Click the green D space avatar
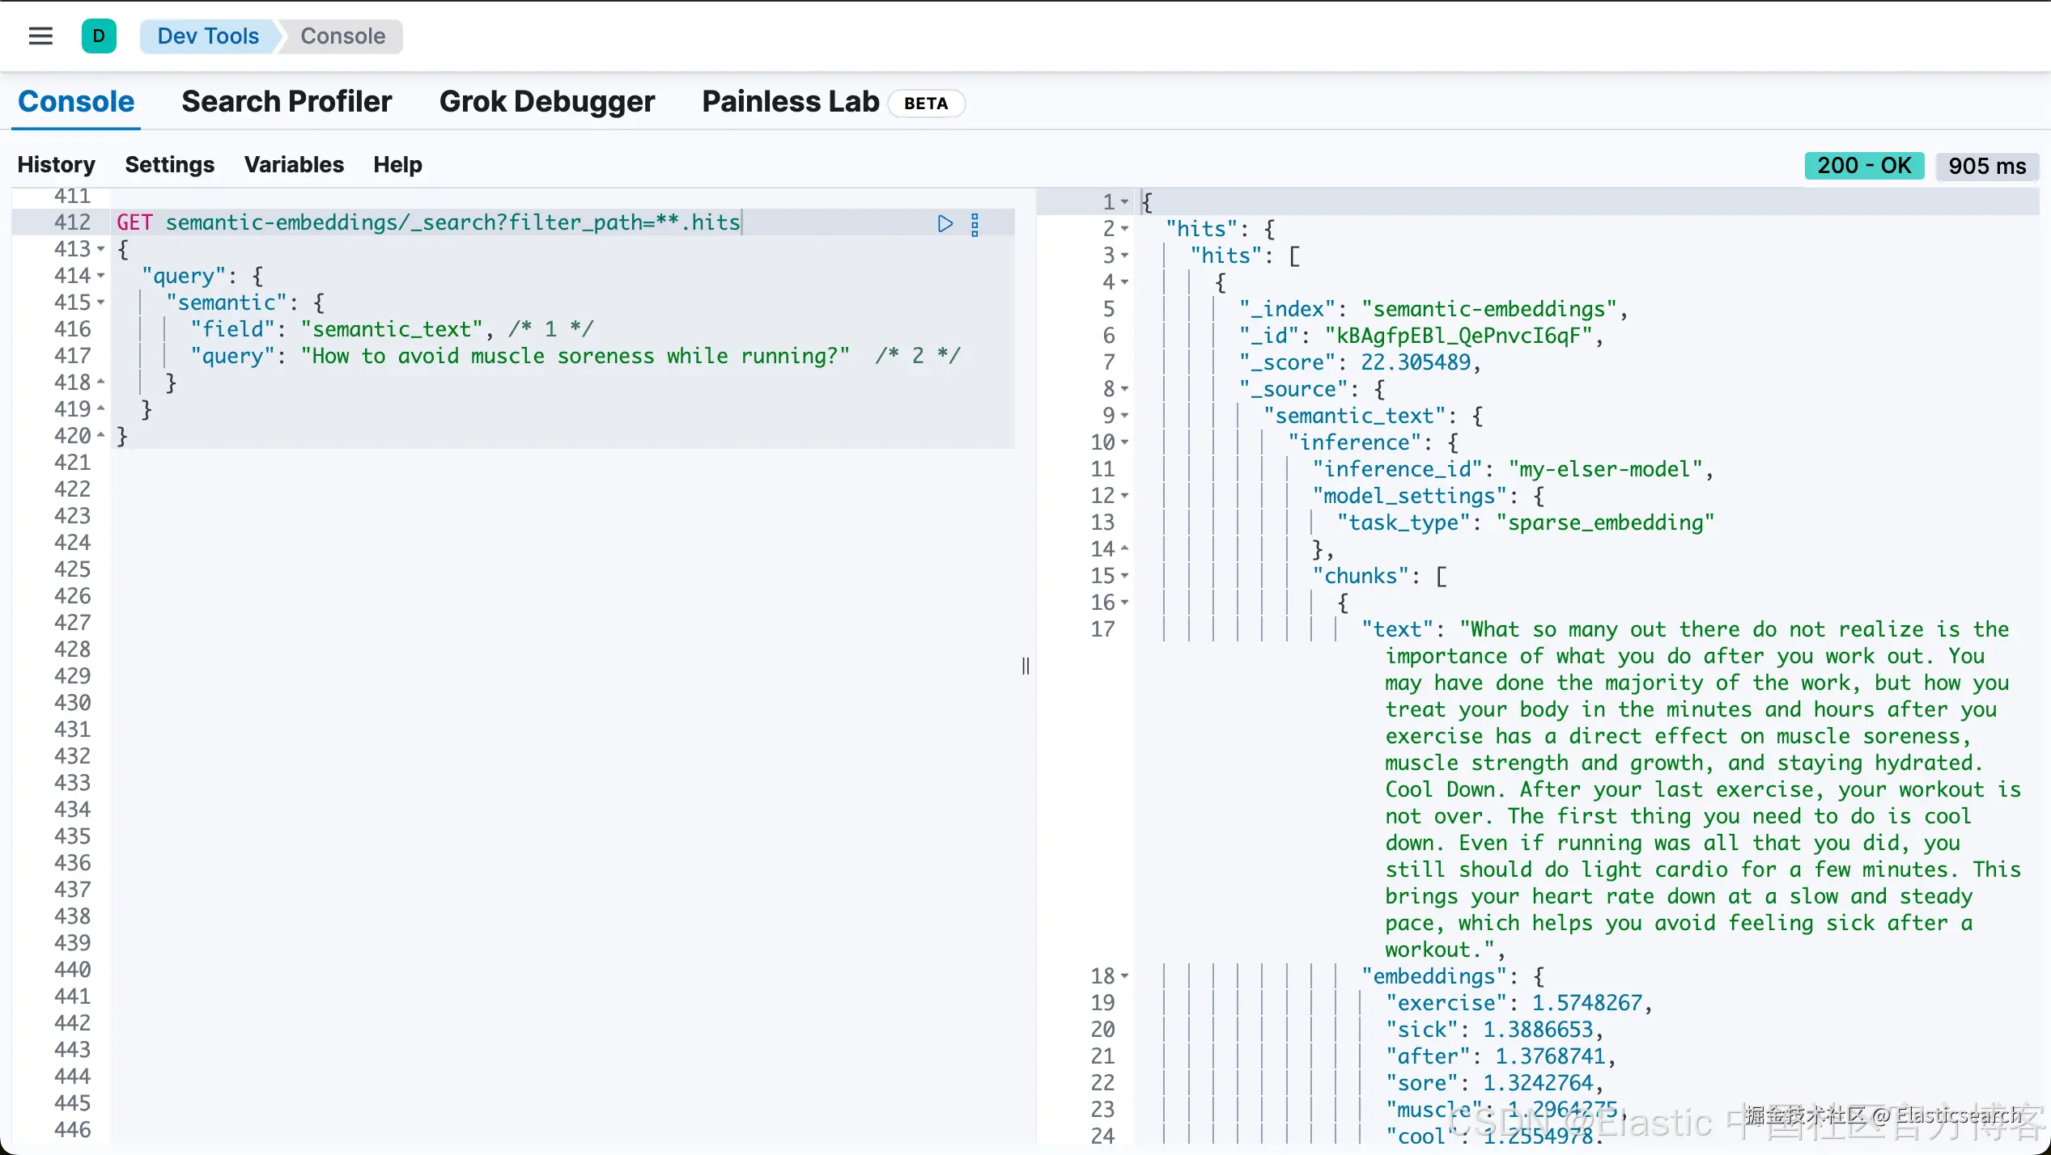 [x=99, y=36]
